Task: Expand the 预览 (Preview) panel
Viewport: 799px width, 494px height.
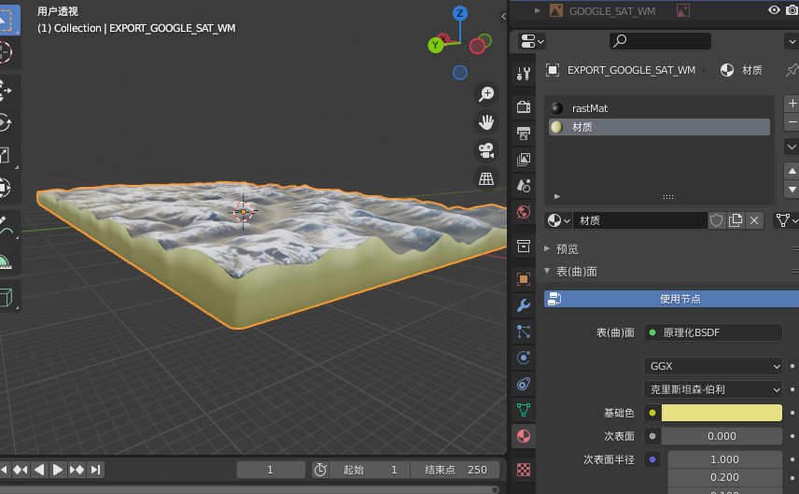Action: (x=568, y=248)
